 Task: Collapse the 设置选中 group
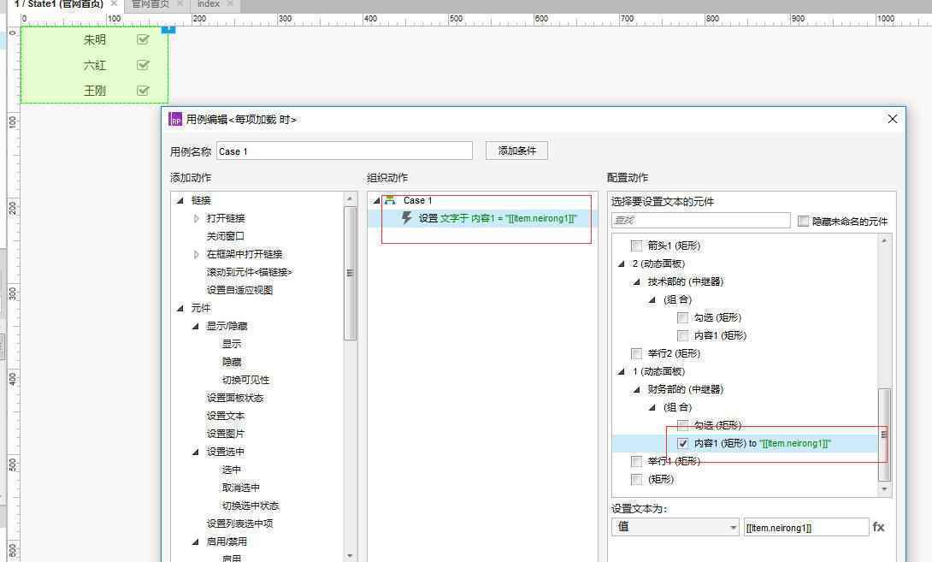[196, 452]
